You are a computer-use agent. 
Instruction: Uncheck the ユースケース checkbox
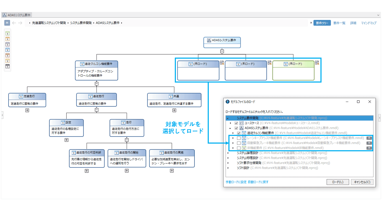[x=236, y=123]
